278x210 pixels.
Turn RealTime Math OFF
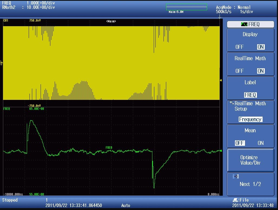239,71
